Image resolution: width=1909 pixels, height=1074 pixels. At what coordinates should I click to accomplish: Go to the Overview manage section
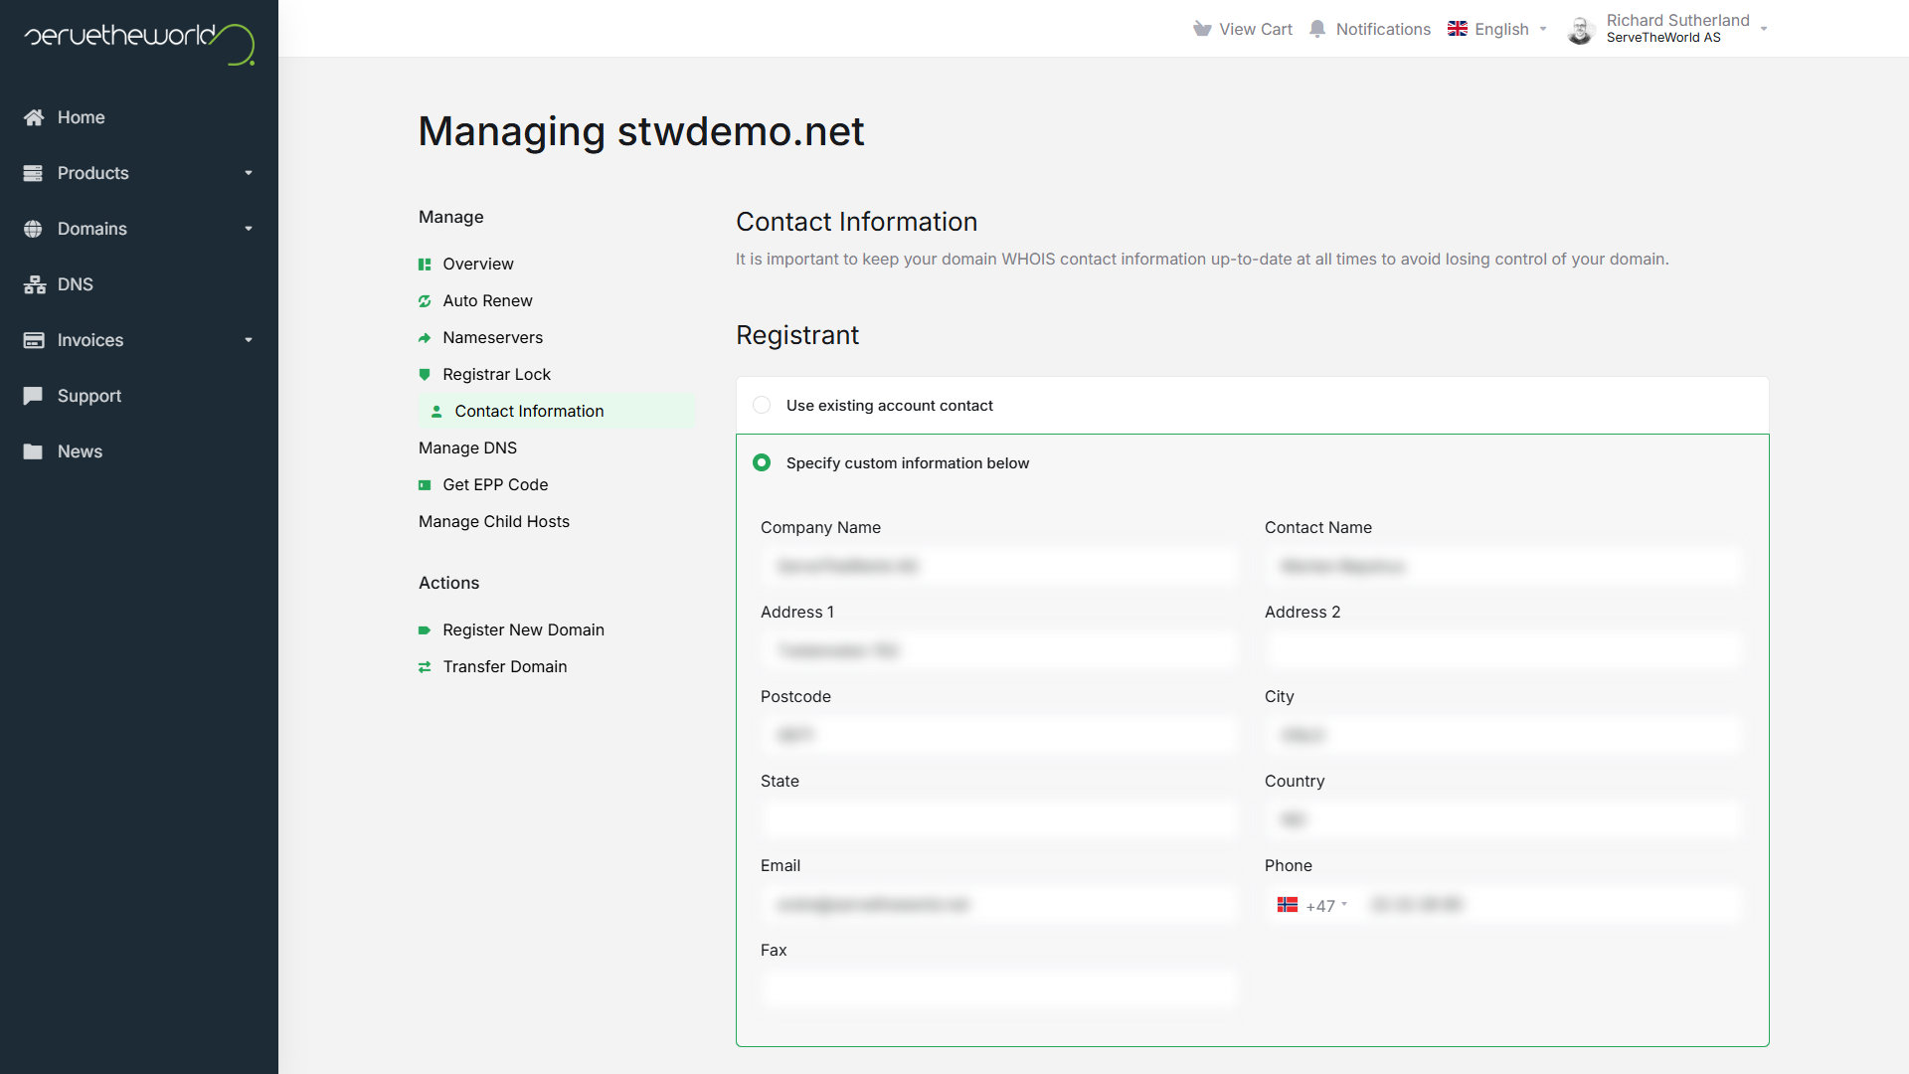point(478,264)
